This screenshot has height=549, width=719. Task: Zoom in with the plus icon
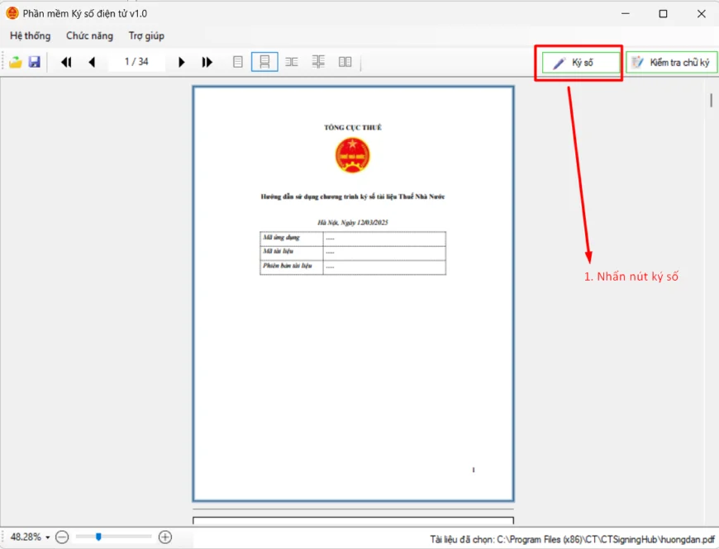(165, 537)
